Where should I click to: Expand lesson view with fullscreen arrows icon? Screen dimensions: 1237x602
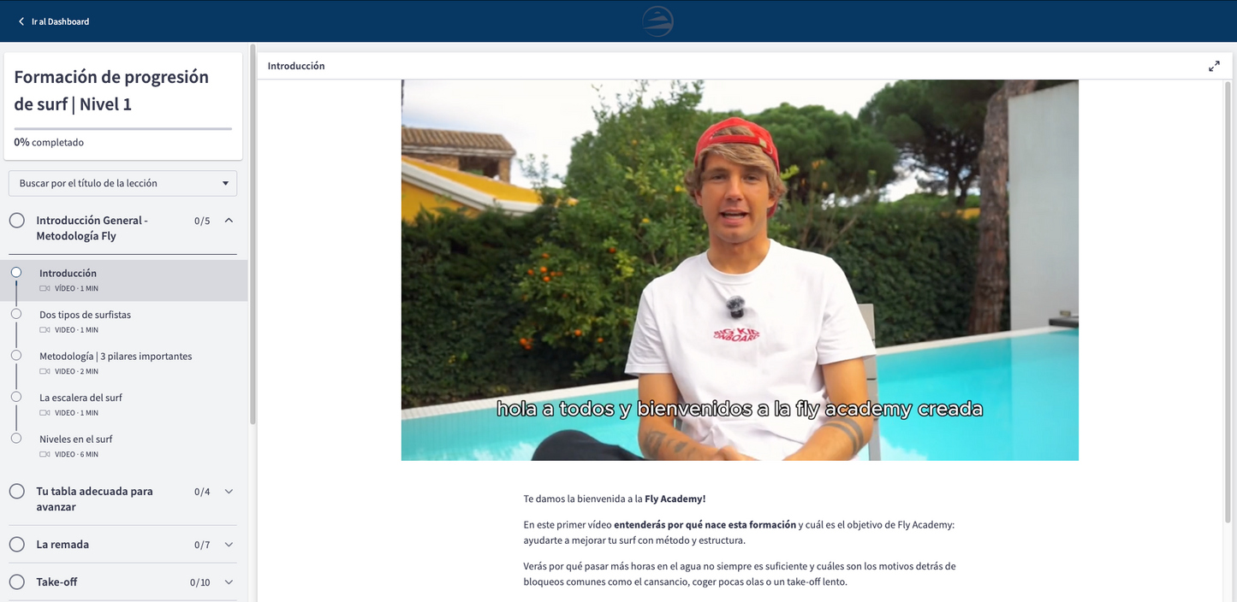coord(1214,66)
